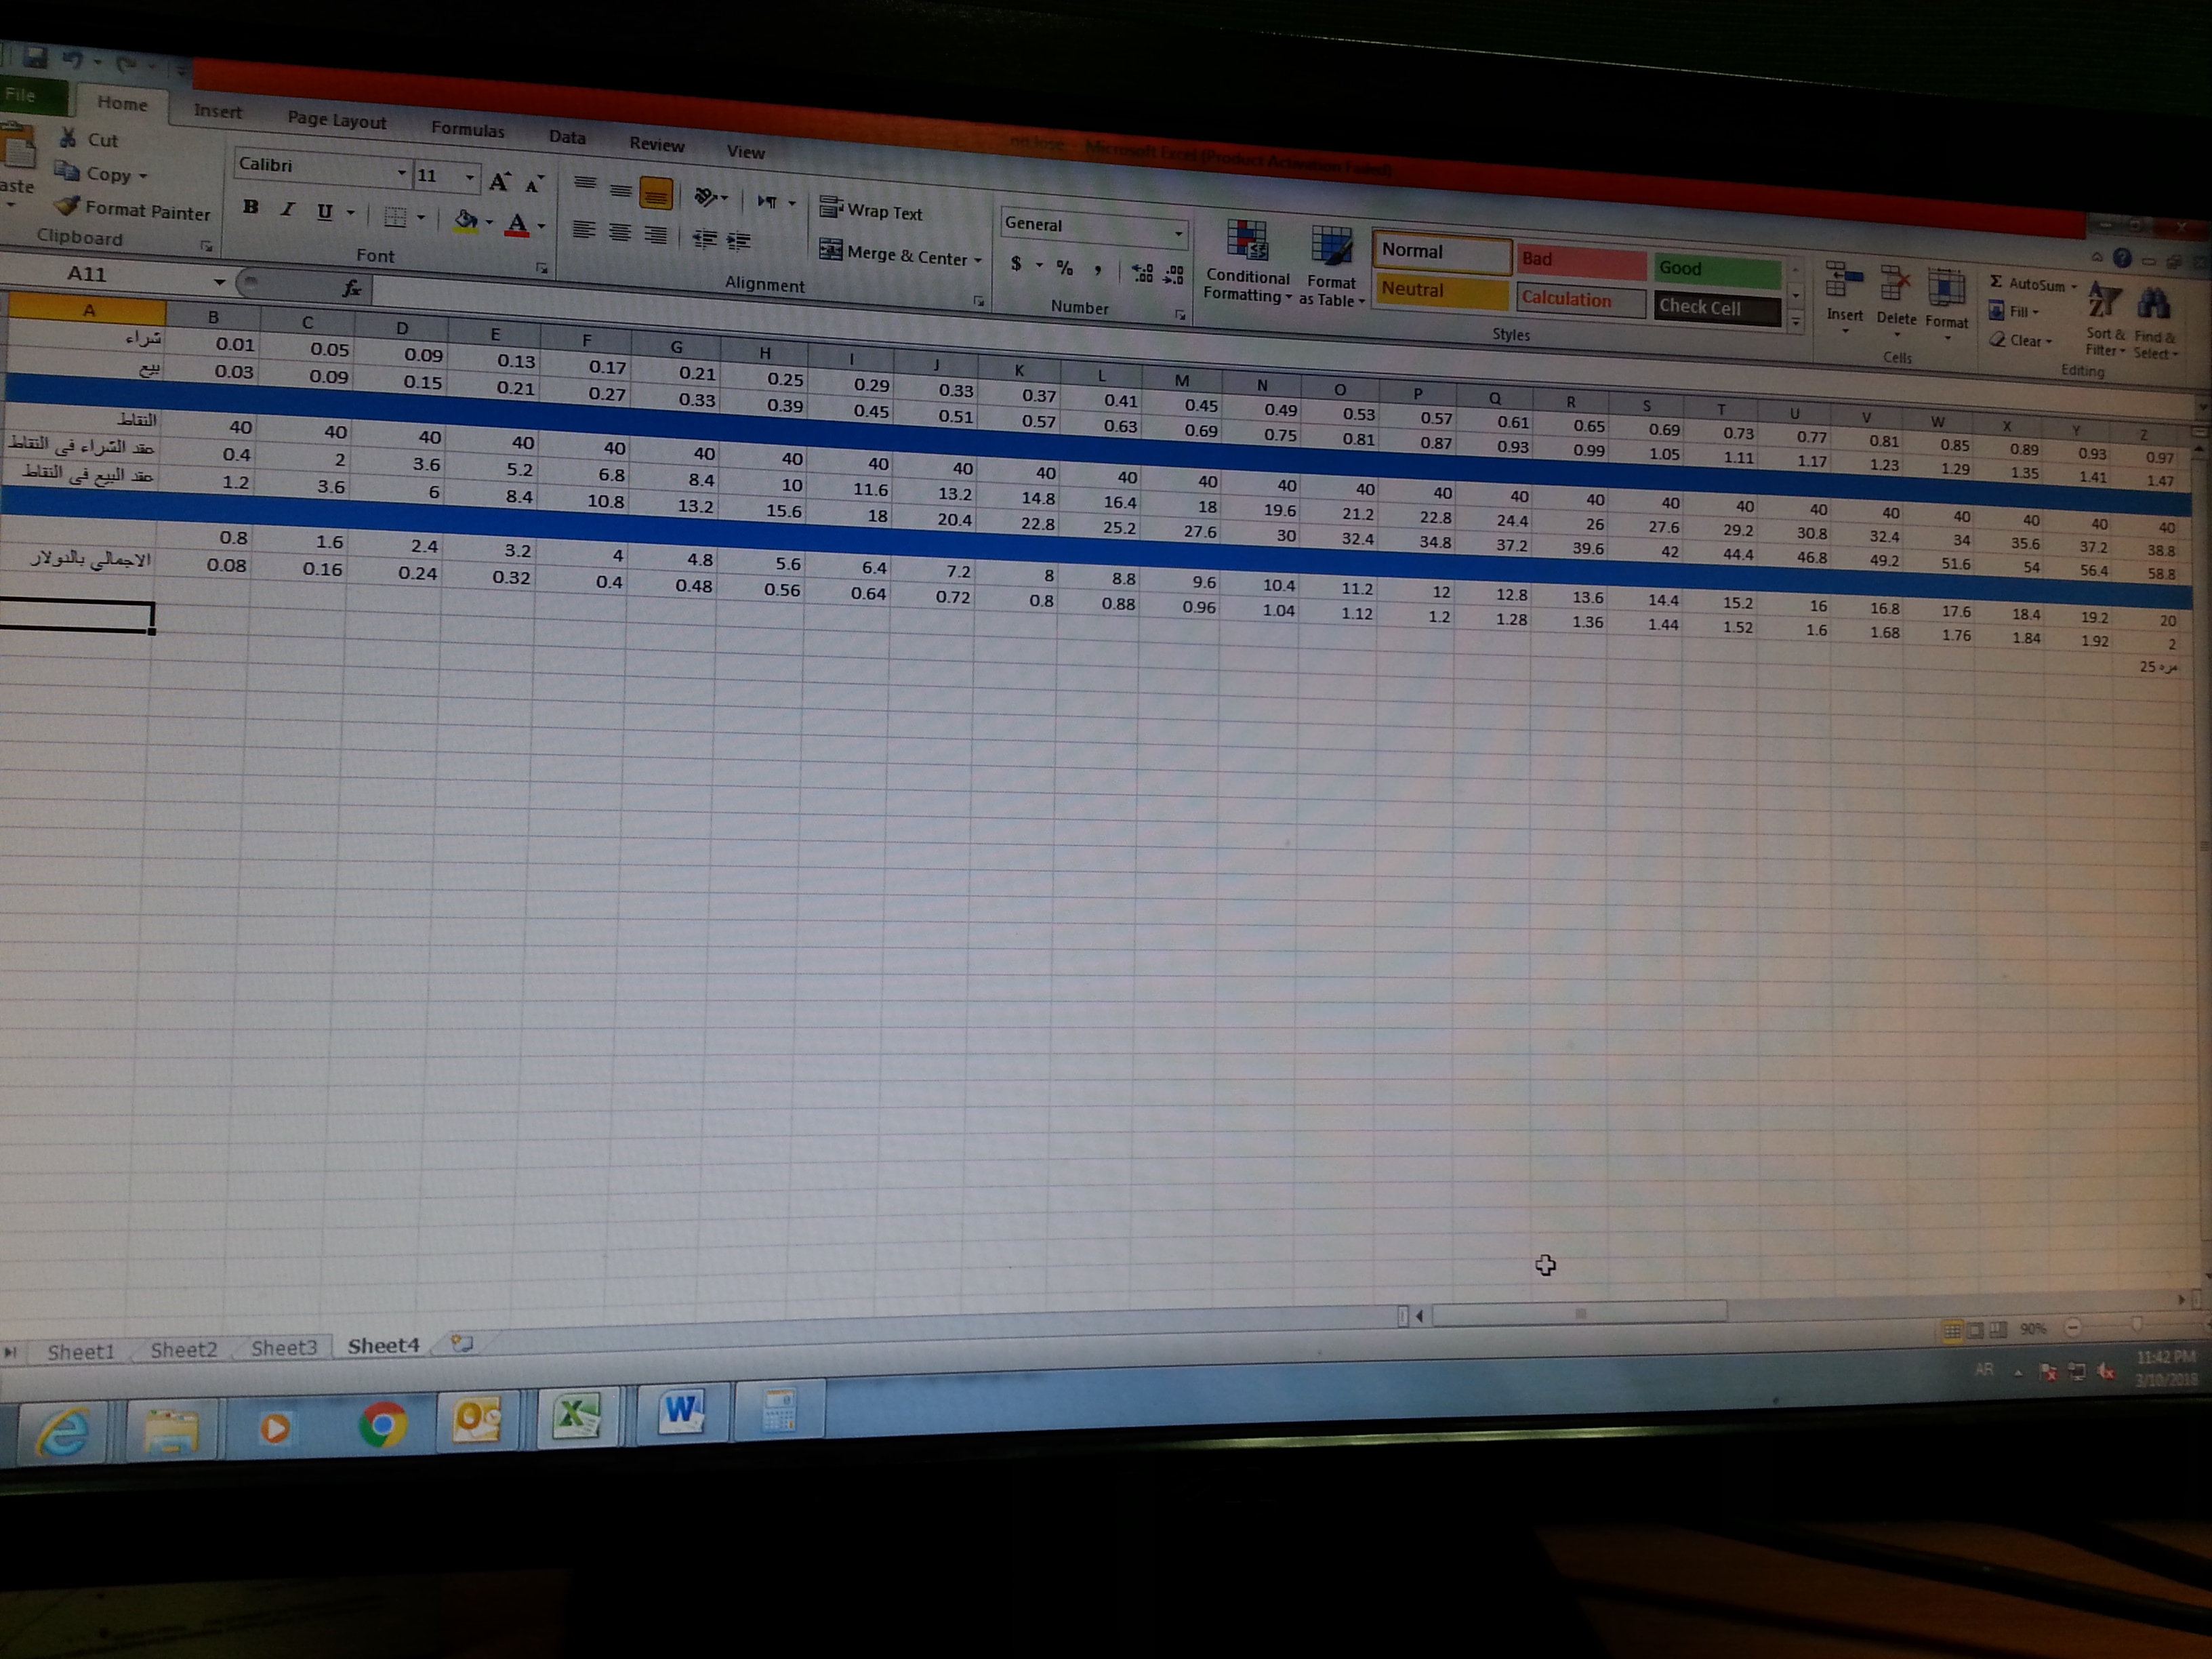The image size is (2212, 1659).
Task: Toggle Center text alignment
Action: coord(620,232)
